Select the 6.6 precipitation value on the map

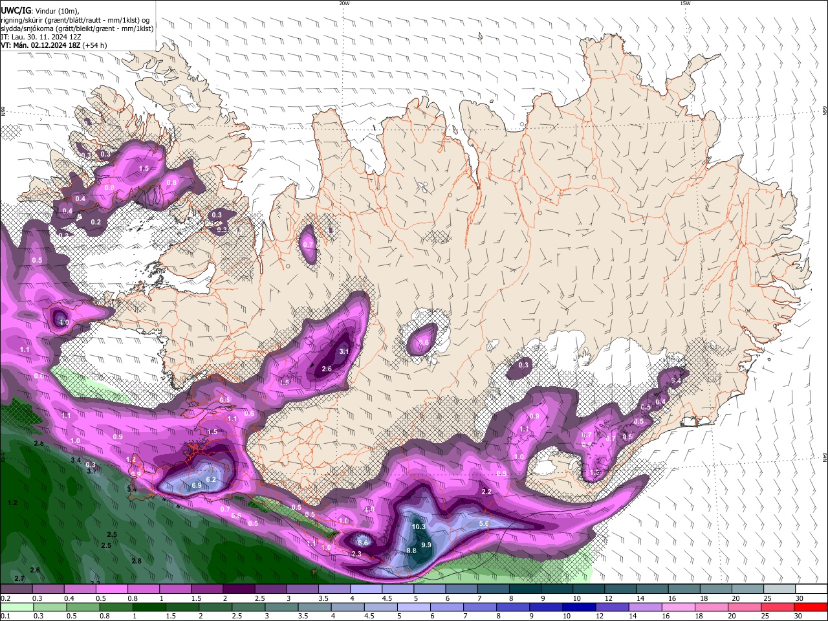(363, 543)
